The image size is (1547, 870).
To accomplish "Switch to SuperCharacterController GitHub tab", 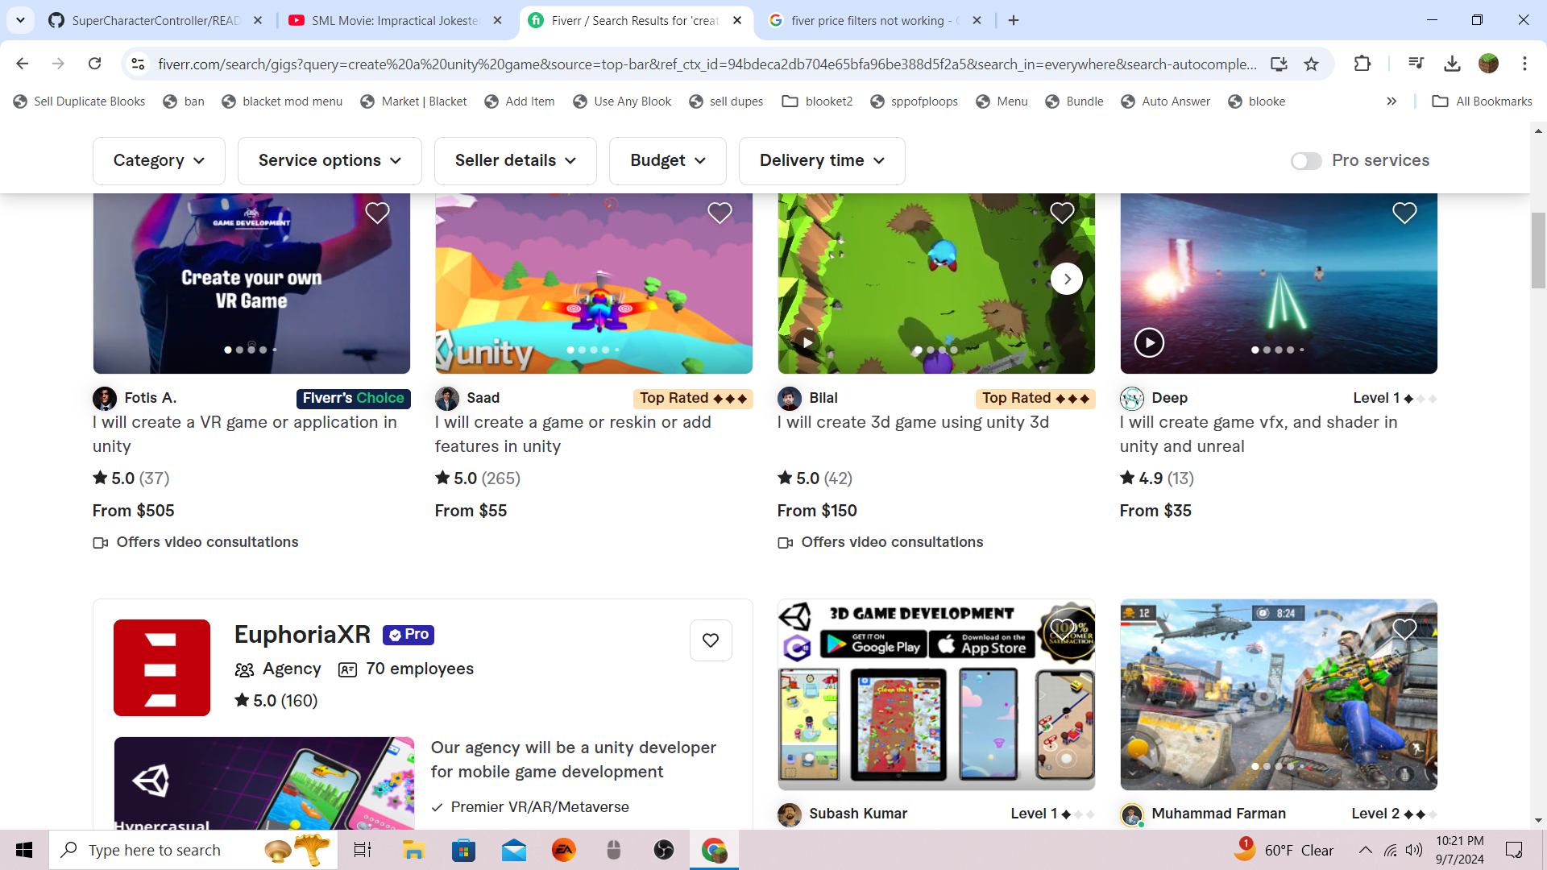I will pos(155,20).
